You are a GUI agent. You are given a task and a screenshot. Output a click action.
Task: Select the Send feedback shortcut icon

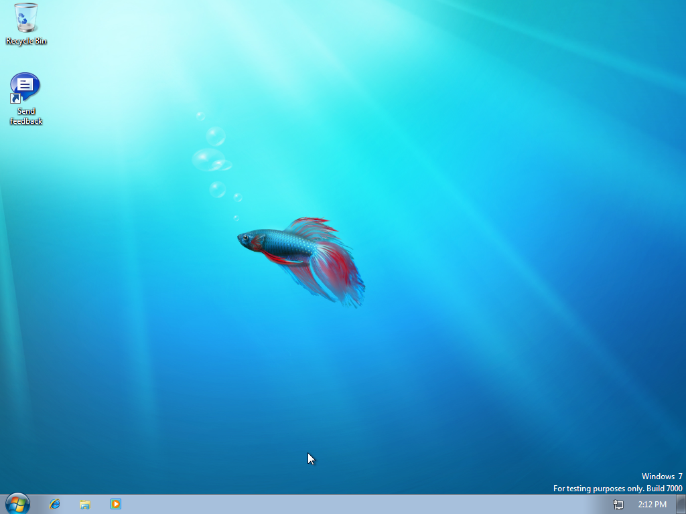point(25,99)
